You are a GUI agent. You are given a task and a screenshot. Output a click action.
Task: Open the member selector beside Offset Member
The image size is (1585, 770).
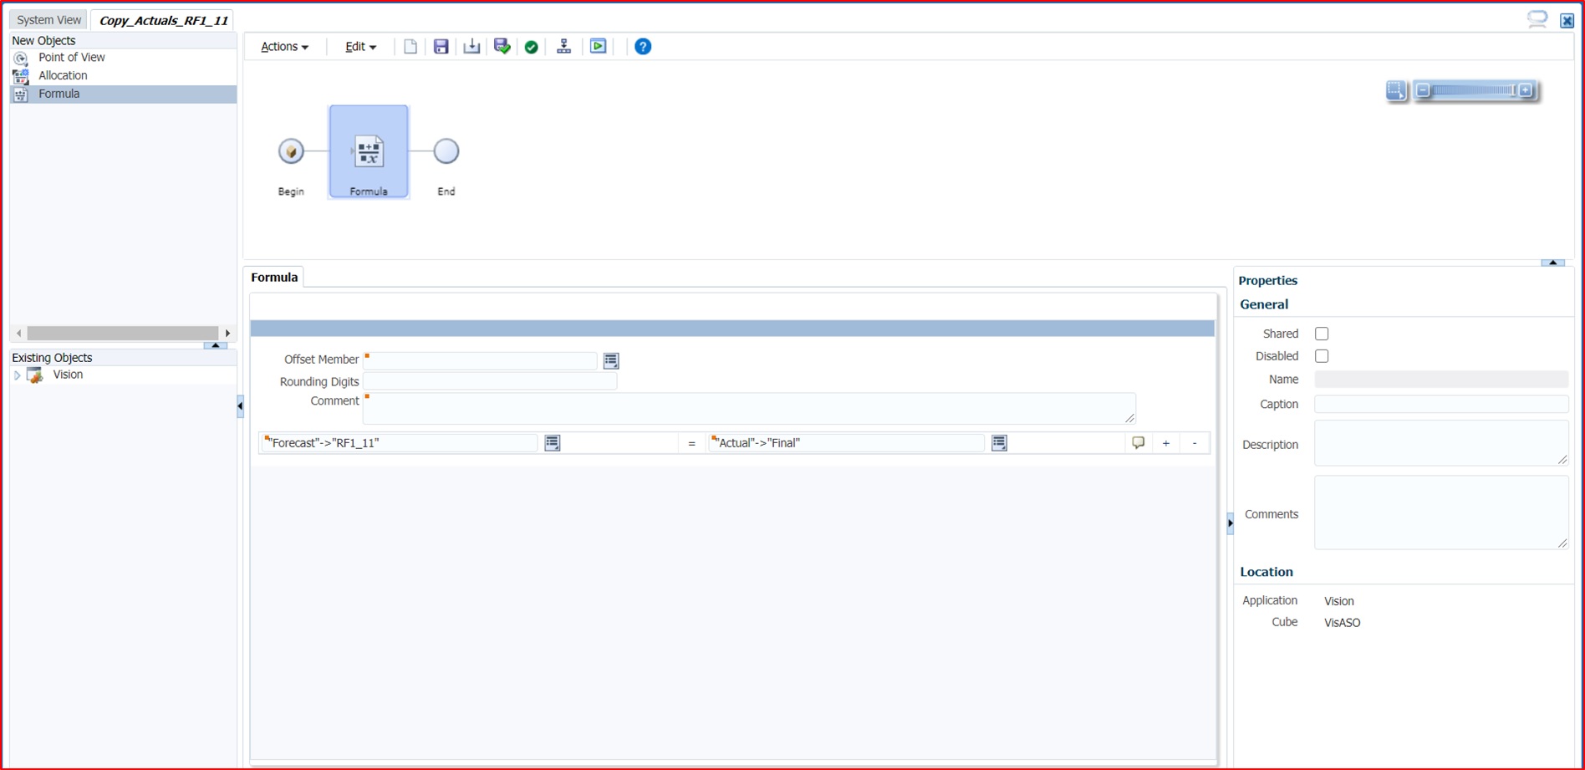coord(611,360)
